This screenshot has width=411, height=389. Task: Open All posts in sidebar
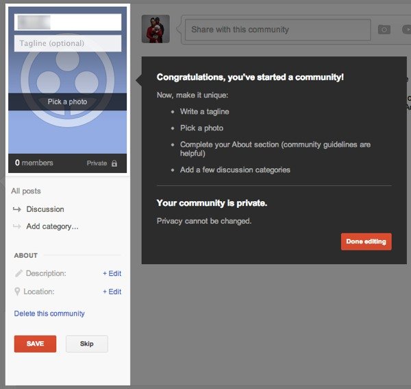coord(26,191)
